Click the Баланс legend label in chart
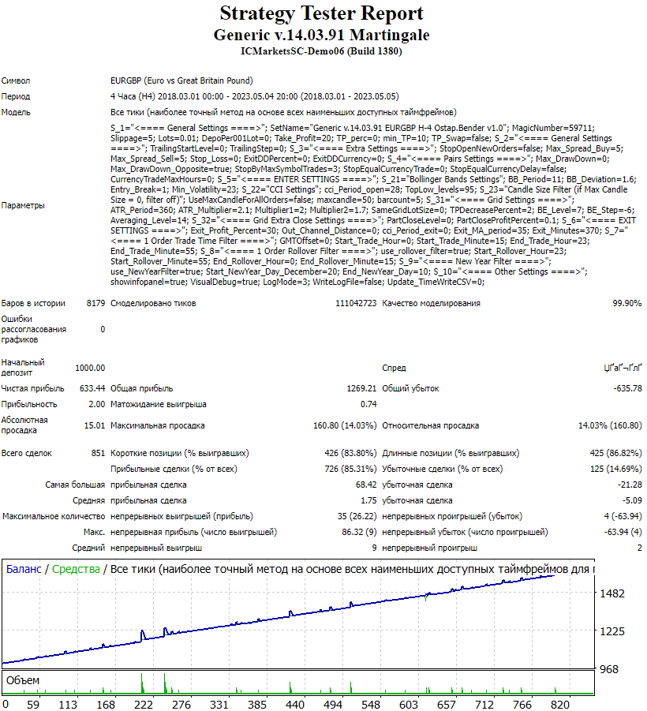Image resolution: width=647 pixels, height=711 pixels. [24, 570]
